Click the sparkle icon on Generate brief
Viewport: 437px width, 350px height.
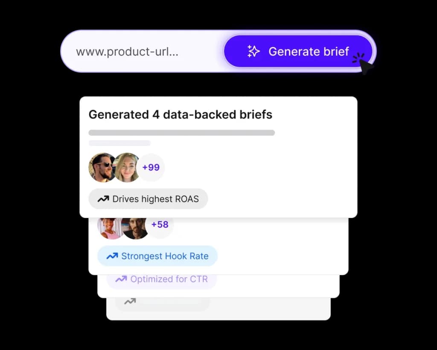click(253, 52)
